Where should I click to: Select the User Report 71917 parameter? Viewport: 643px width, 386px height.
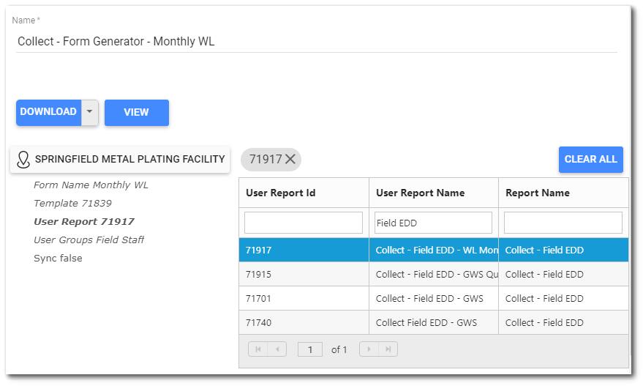(x=83, y=222)
